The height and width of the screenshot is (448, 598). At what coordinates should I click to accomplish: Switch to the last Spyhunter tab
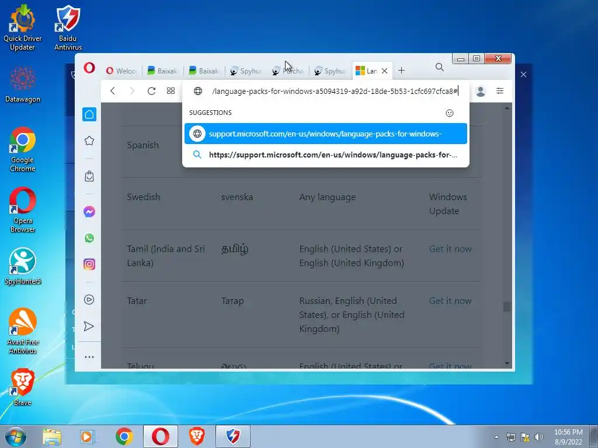tap(330, 71)
